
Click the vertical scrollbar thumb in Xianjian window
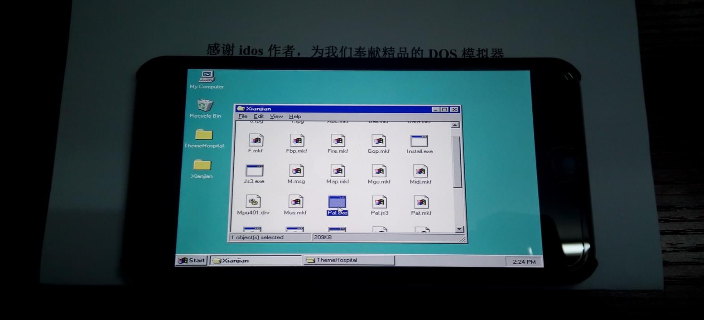tap(457, 161)
